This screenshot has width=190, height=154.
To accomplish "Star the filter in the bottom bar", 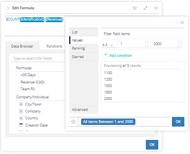I will coord(73,122).
